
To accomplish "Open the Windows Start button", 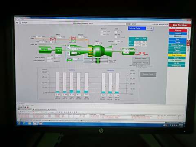I will click(x=19, y=123).
